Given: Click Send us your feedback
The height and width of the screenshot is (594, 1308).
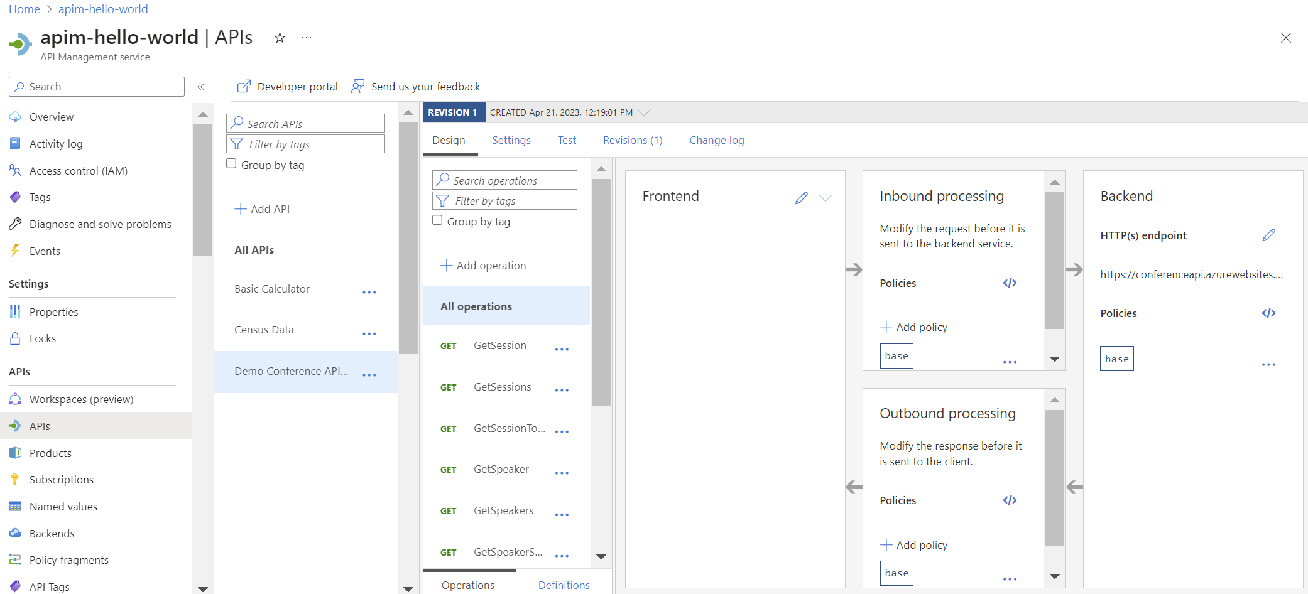Looking at the screenshot, I should coord(416,87).
